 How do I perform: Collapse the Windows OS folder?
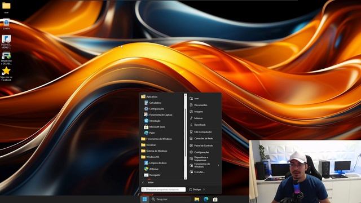[x=151, y=157]
